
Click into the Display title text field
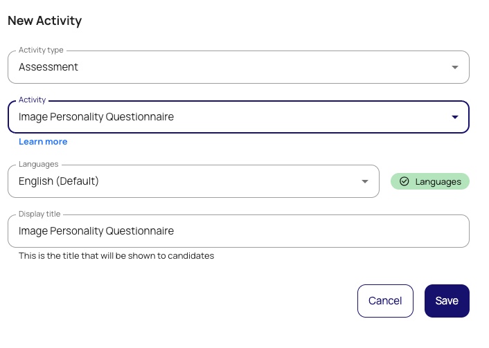point(277,231)
